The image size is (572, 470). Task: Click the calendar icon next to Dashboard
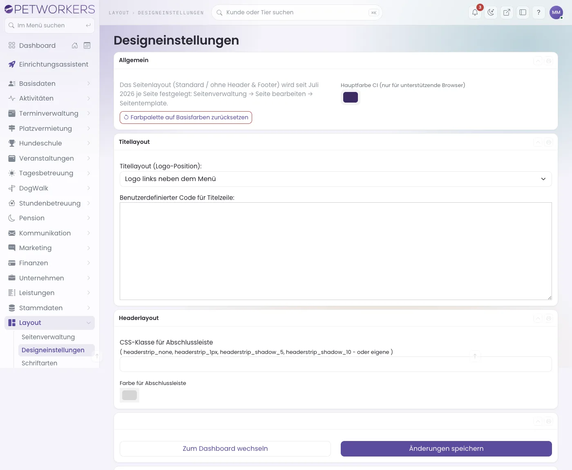tap(87, 45)
